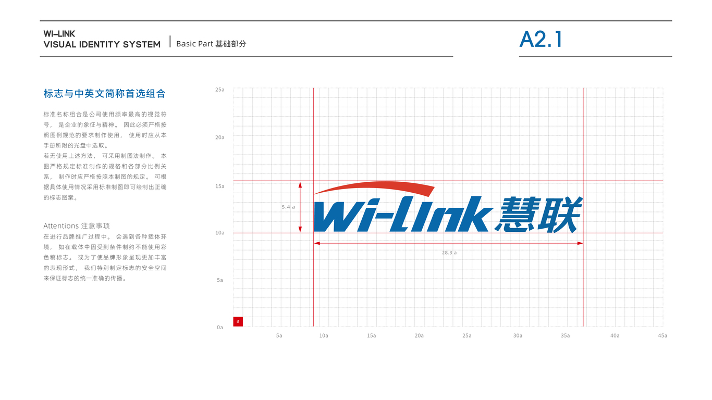
Task: Click '45a' on the horizontal axis
Action: coord(662,336)
